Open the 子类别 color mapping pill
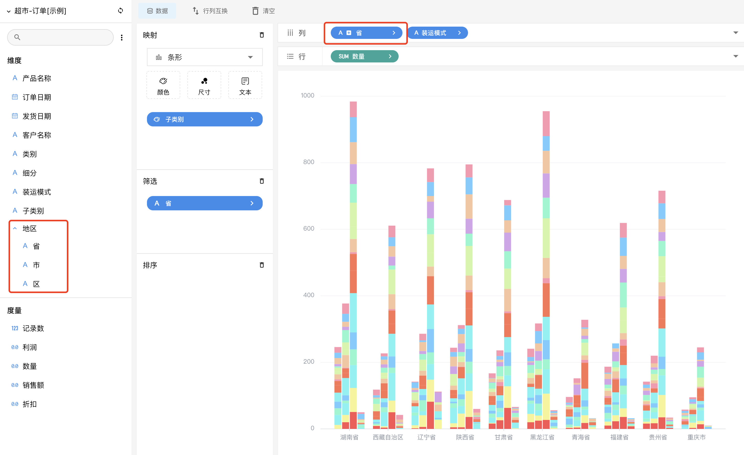The image size is (744, 455). click(x=204, y=119)
